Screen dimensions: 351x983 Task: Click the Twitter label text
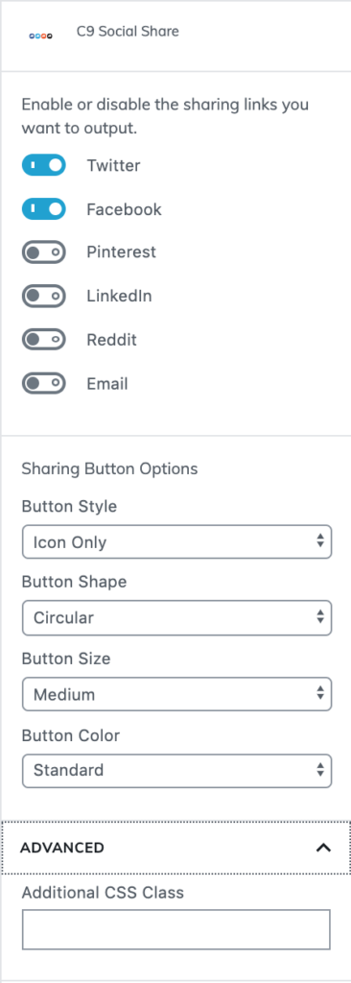(113, 165)
